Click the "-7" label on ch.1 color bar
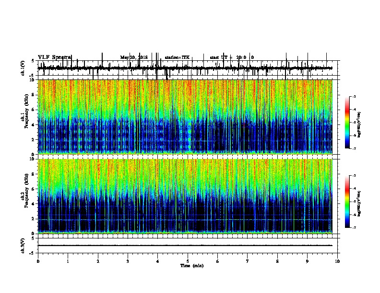Viewport: 380px width, 293px height. (x=354, y=148)
